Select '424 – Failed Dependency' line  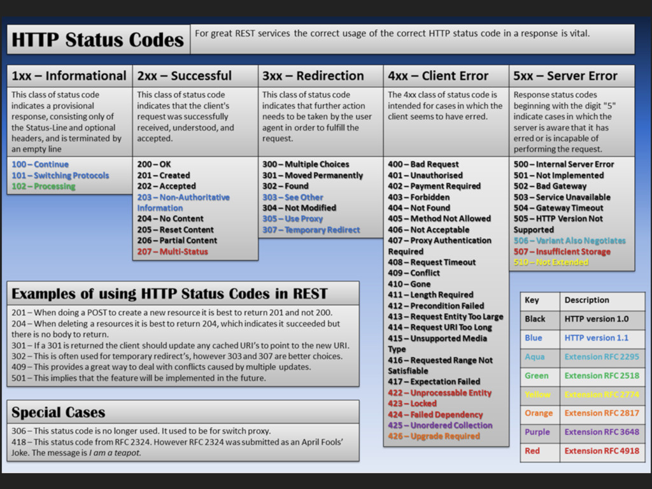click(x=436, y=415)
